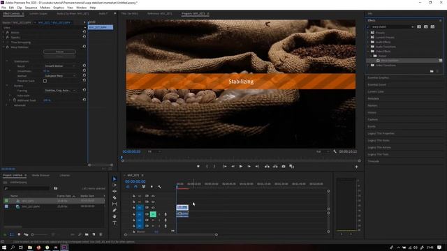Click the Extract button
The height and width of the screenshot is (251, 447).
point(275,167)
